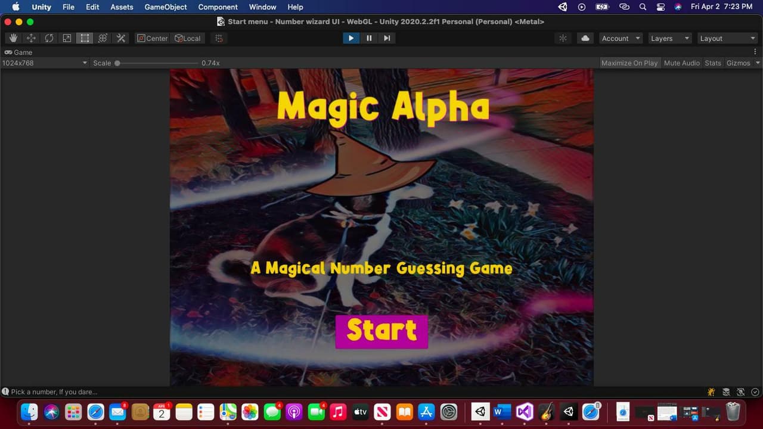Toggle Gizmos in Game view
The height and width of the screenshot is (429, 763).
click(738, 63)
